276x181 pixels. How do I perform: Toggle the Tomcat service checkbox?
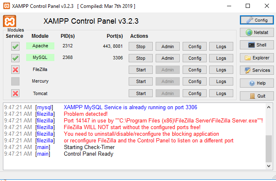(x=15, y=93)
